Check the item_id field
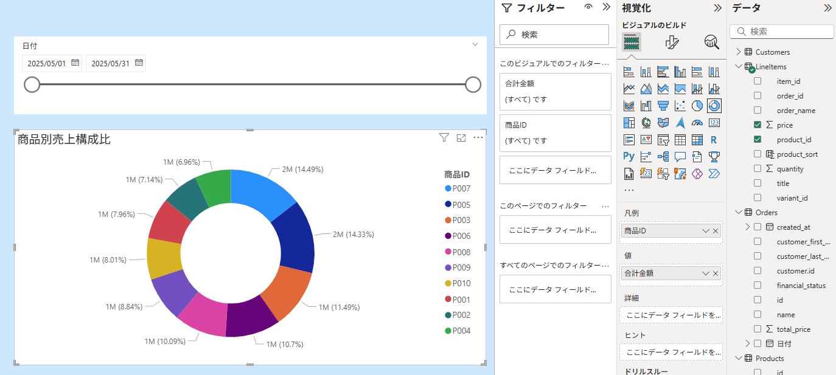Viewport: 836px width, 375px height. (x=758, y=81)
